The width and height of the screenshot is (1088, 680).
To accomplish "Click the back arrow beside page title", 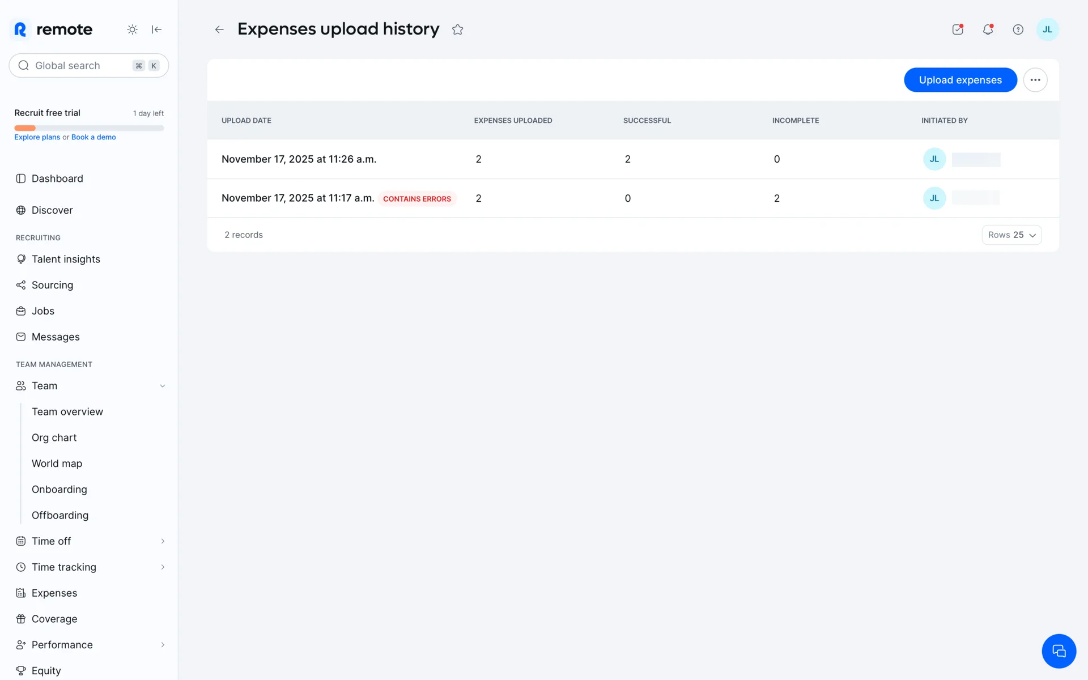I will click(219, 29).
